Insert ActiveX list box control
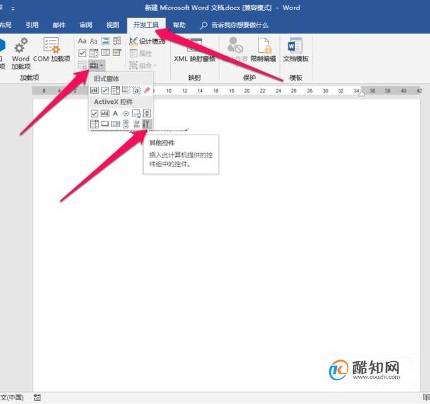Viewport: 430px width, 404px height. [x=115, y=124]
